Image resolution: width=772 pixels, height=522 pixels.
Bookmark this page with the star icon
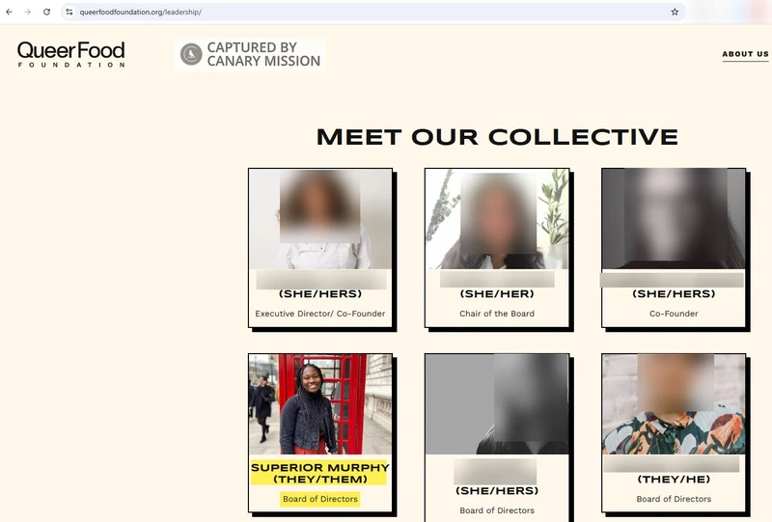click(x=675, y=12)
